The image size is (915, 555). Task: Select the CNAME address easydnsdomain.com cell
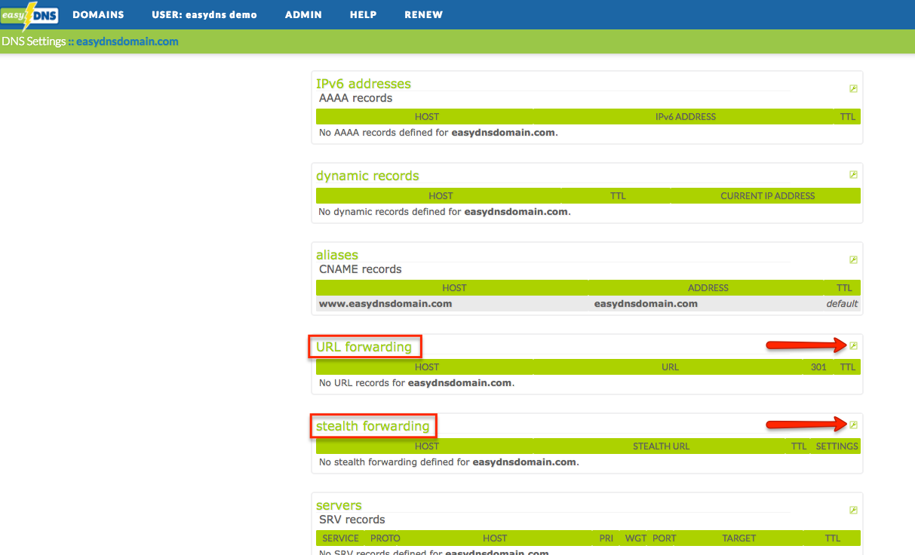tap(646, 304)
